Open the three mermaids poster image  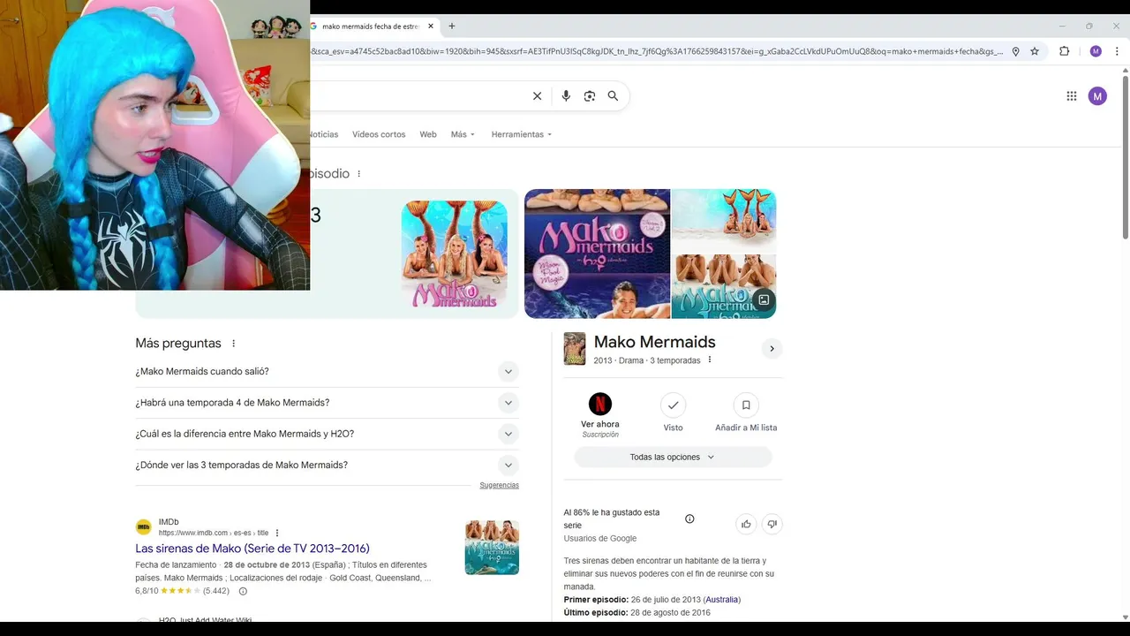pyautogui.click(x=455, y=254)
